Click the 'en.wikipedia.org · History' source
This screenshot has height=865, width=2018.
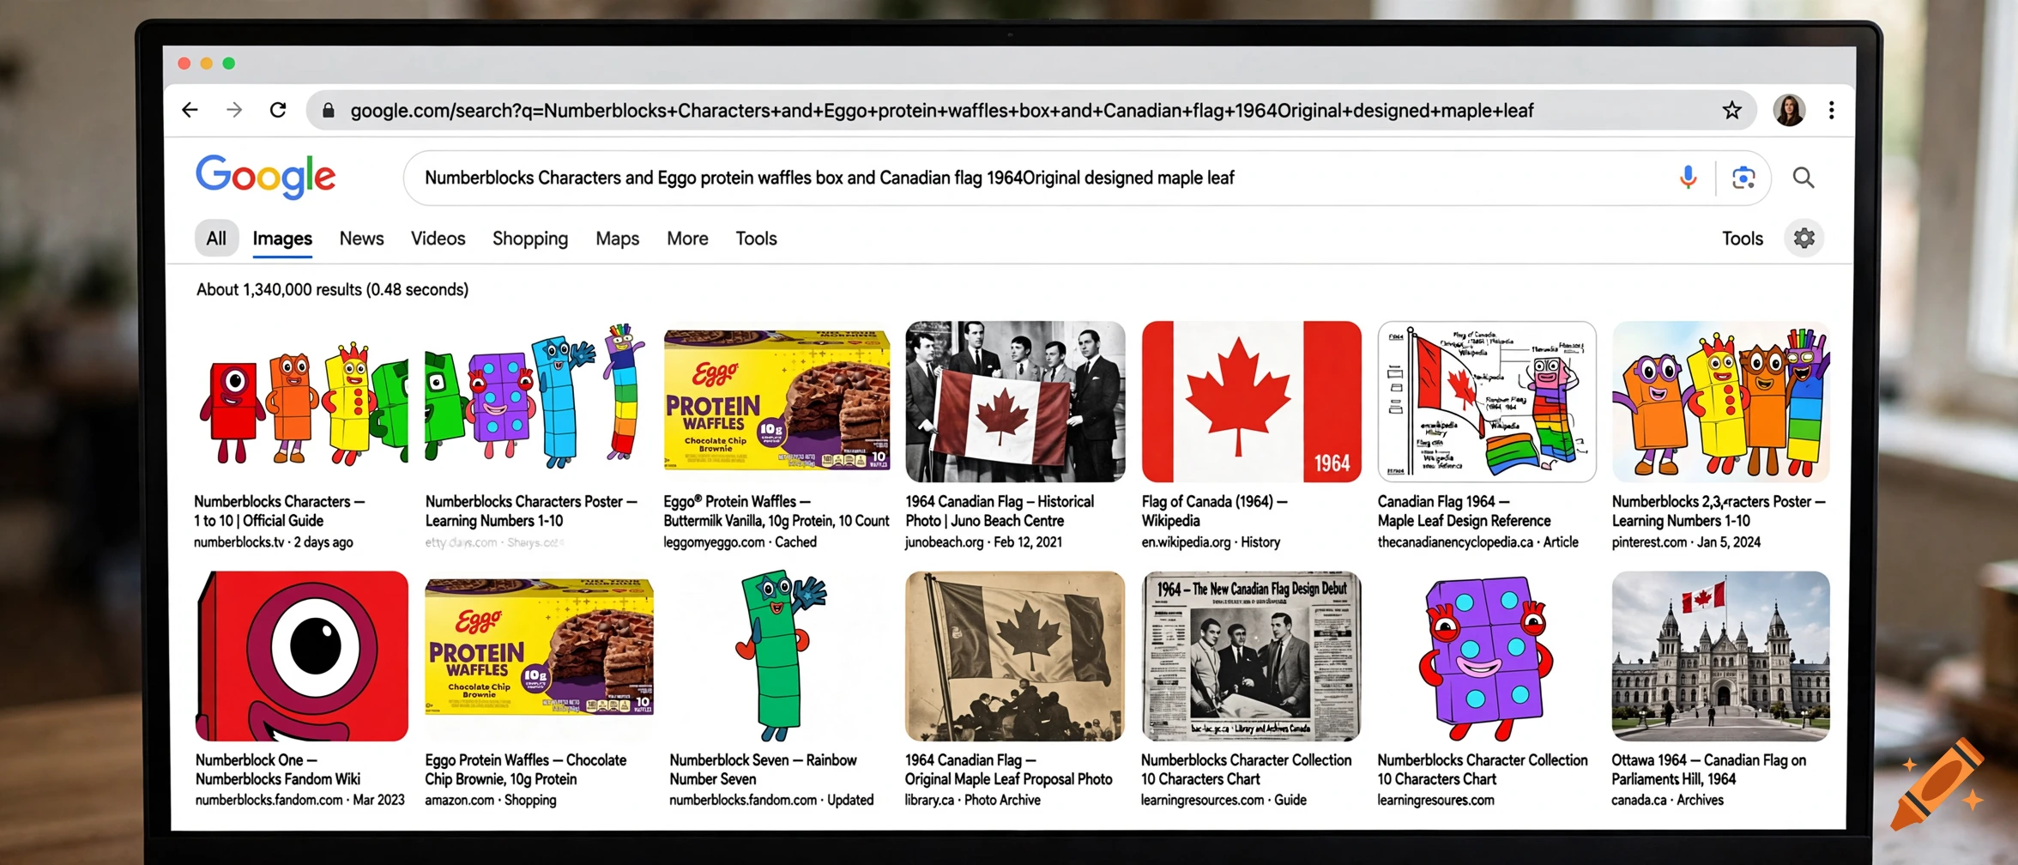click(1211, 542)
